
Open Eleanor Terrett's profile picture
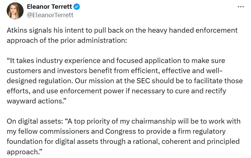[15, 10]
